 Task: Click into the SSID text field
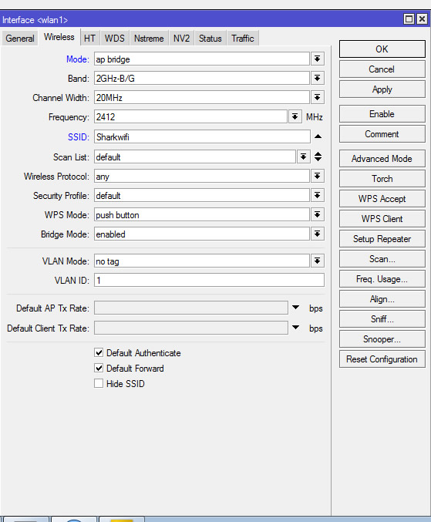point(202,136)
